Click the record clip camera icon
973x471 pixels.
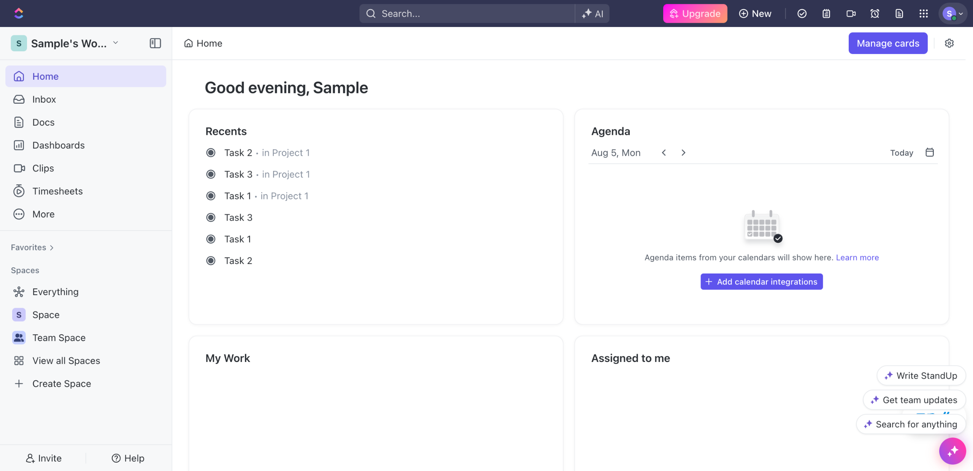click(851, 14)
